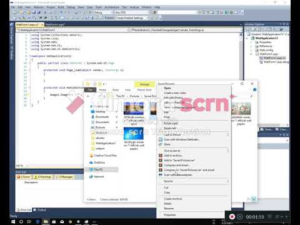Select References in Solution Explorer
The width and height of the screenshot is (300, 225).
click(266, 46)
